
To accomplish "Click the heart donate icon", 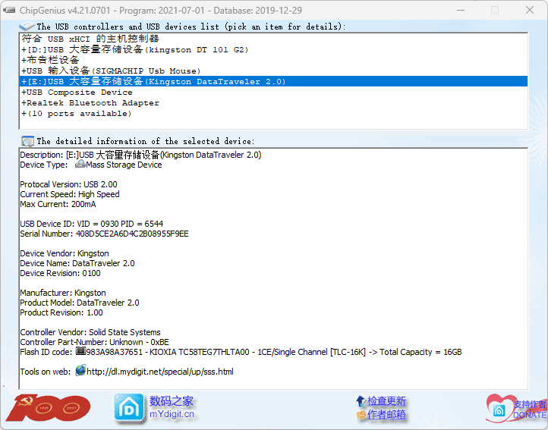I will [499, 408].
